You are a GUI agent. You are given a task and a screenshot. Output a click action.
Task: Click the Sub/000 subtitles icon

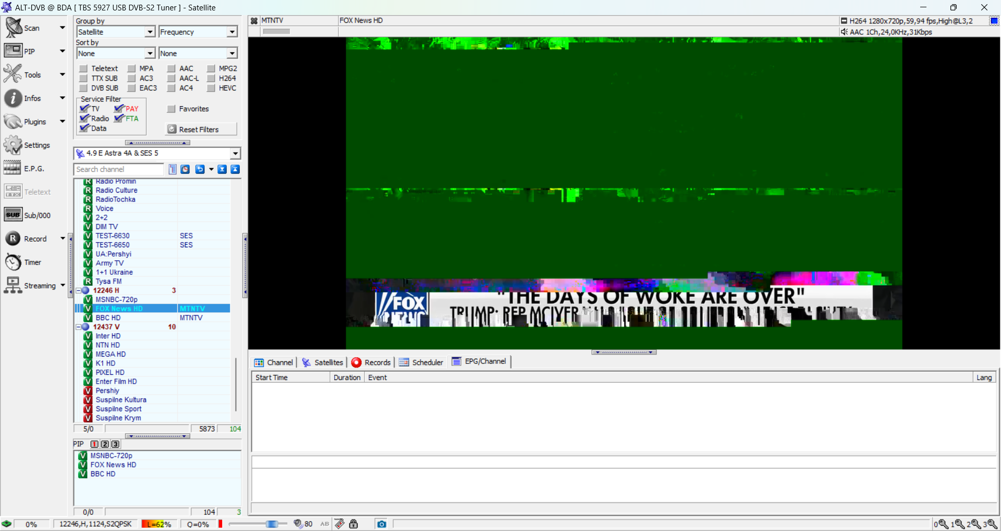click(13, 215)
